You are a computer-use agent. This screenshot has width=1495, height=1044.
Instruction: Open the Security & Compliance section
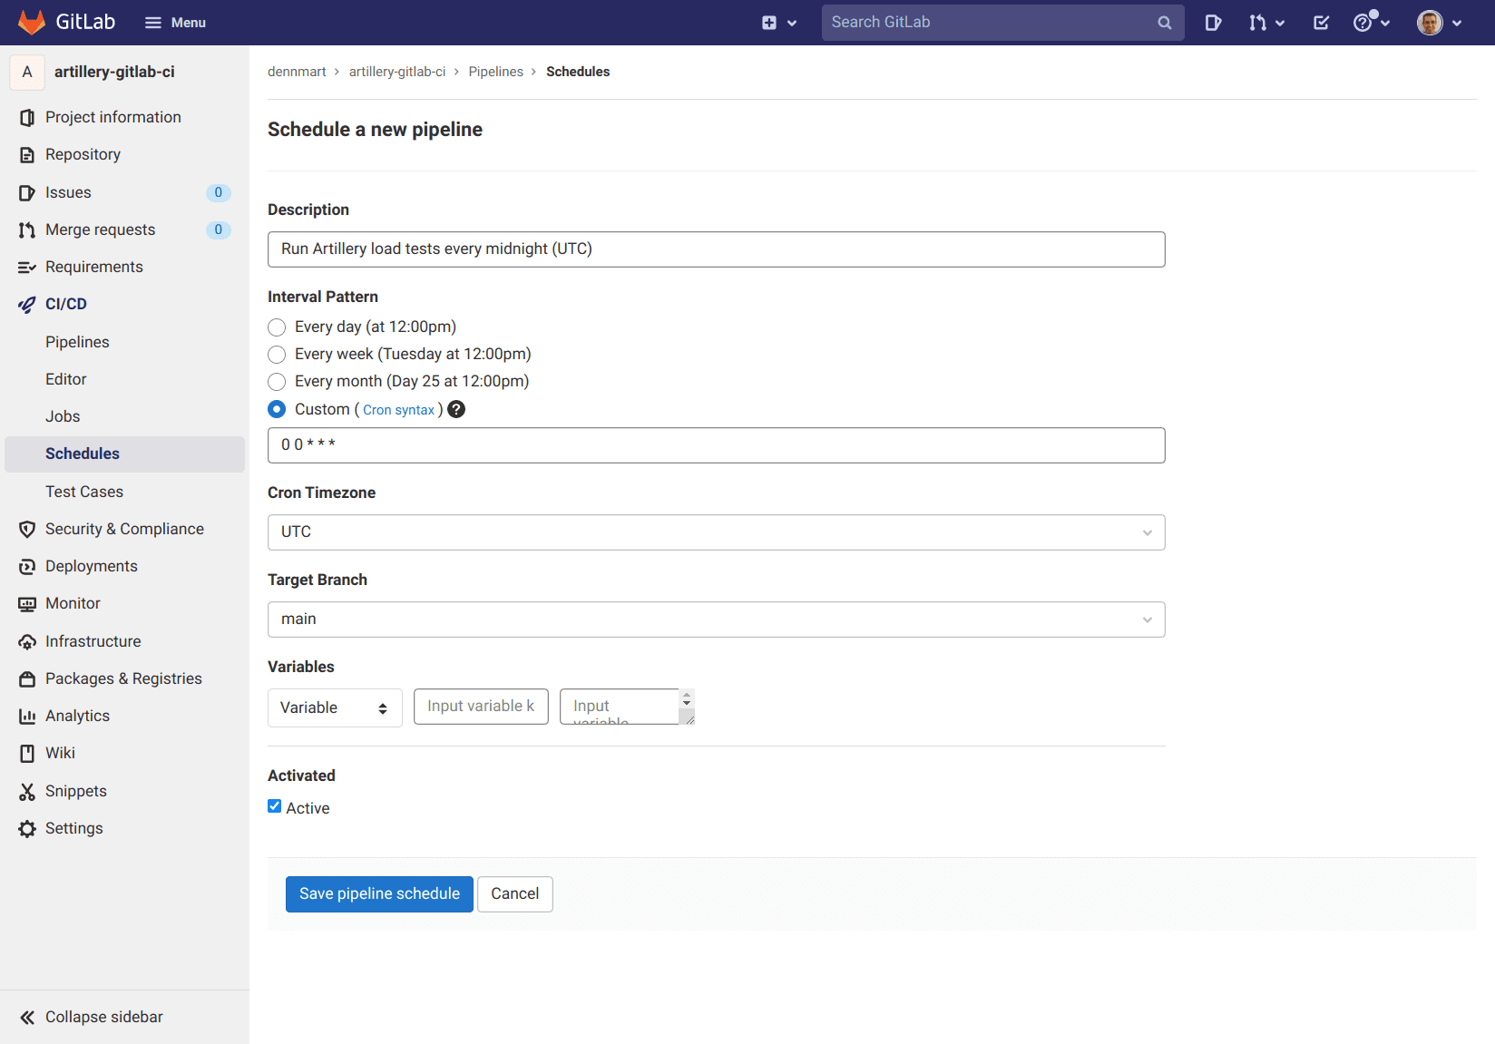pyautogui.click(x=124, y=528)
